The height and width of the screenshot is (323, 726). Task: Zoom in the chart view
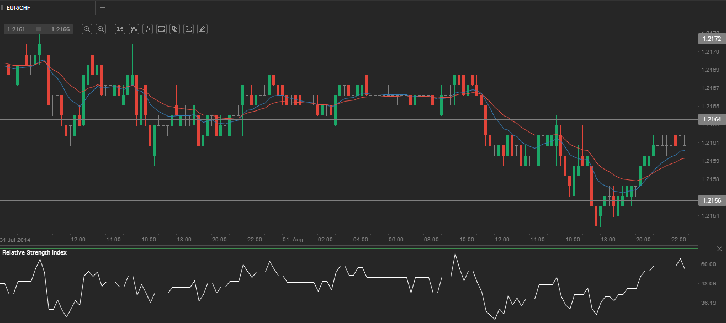(101, 29)
